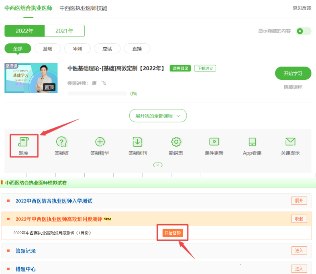Open the 中医基础理论 course thumbnail
The image size is (316, 274).
coord(31,78)
